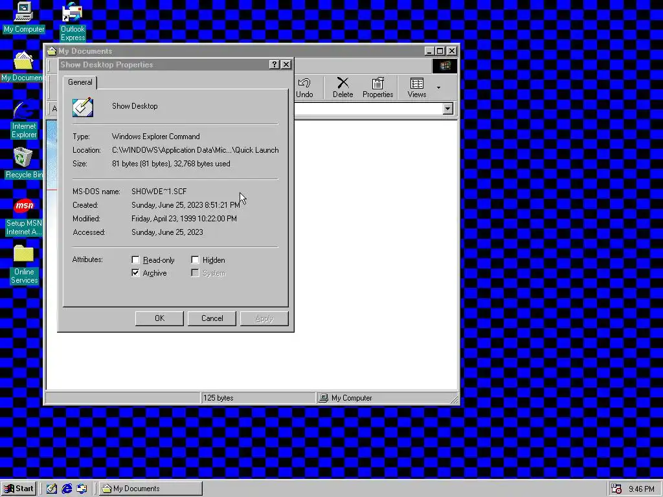Click the My Documents window title bar icon
This screenshot has width=663, height=497.
click(x=52, y=51)
